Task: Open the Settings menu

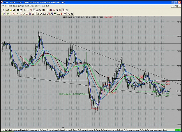Action: 21,6
